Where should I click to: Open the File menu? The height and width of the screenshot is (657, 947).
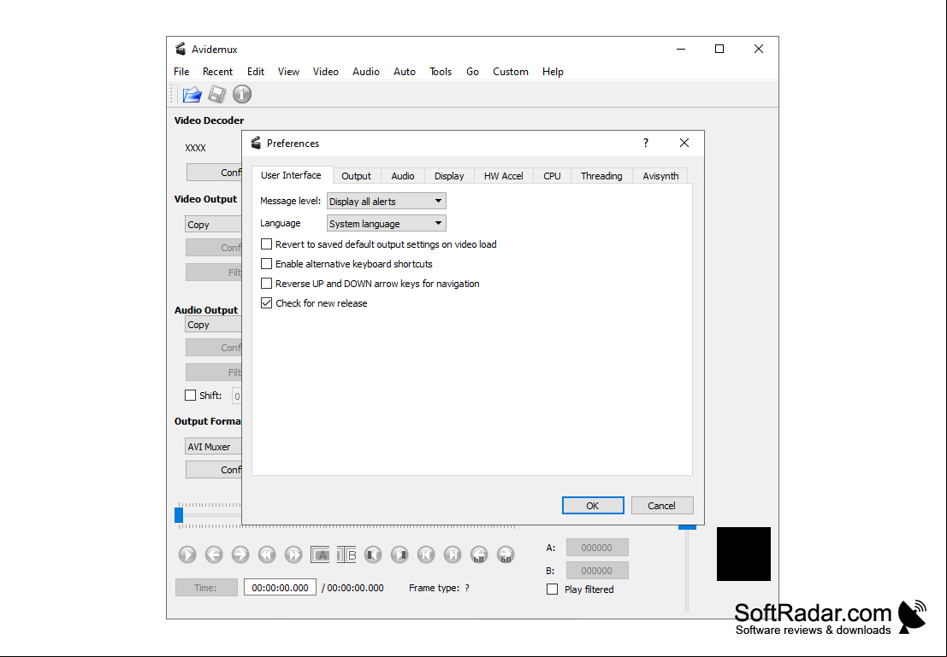click(181, 71)
